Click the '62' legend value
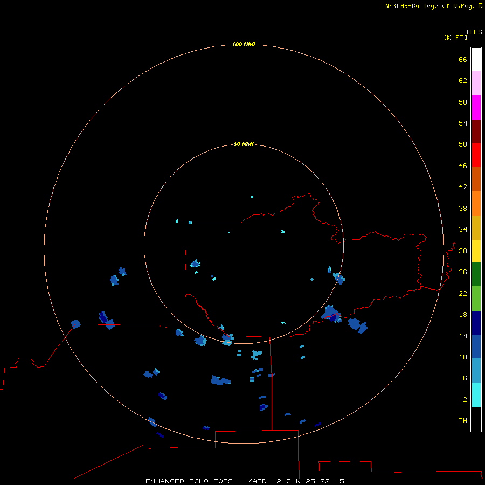 point(463,80)
